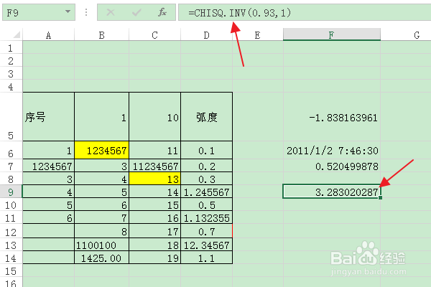Click cell with 0.5 in column D
Image resolution: width=431 pixels, height=287 pixels.
pyautogui.click(x=206, y=204)
